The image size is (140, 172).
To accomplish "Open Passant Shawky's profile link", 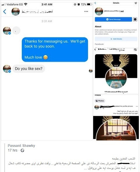I will (x=22, y=146).
